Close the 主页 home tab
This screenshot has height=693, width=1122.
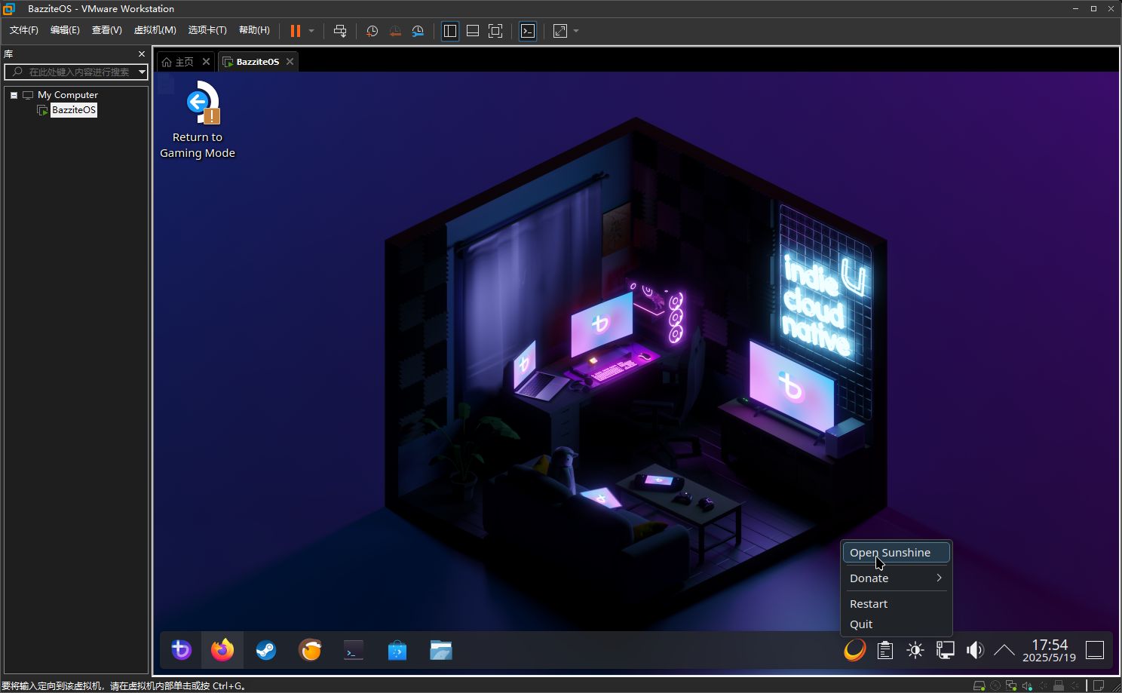(x=207, y=62)
